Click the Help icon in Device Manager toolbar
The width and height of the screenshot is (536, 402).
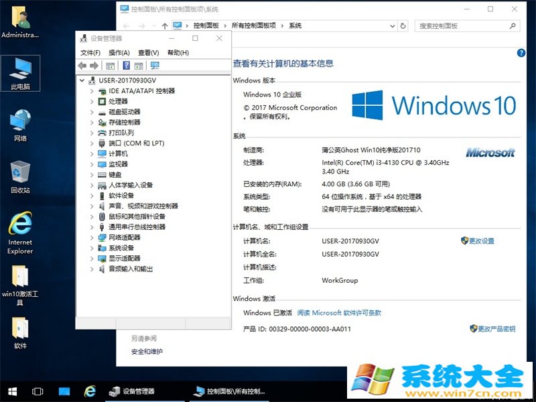(125, 66)
